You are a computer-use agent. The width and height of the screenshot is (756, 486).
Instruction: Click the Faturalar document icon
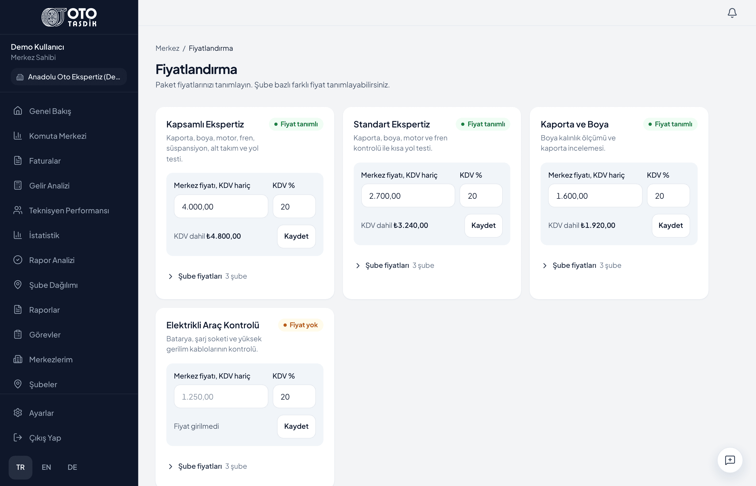pos(18,161)
